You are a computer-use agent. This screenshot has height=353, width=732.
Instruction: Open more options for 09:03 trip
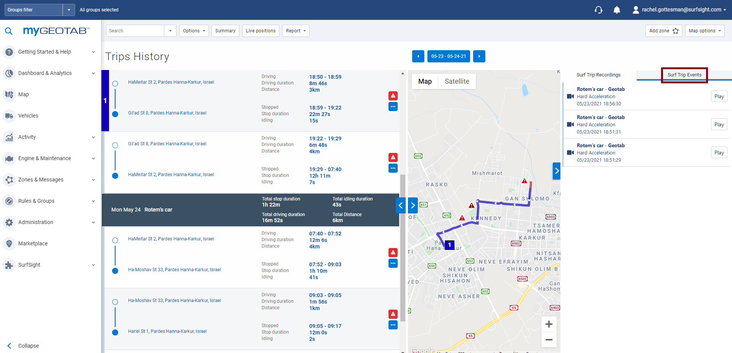tap(393, 325)
